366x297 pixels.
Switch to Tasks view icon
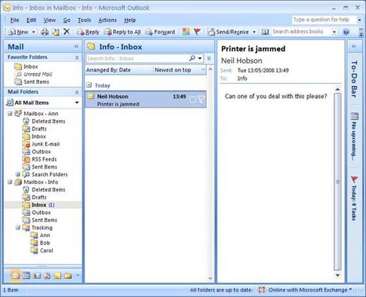pyautogui.click(x=47, y=276)
